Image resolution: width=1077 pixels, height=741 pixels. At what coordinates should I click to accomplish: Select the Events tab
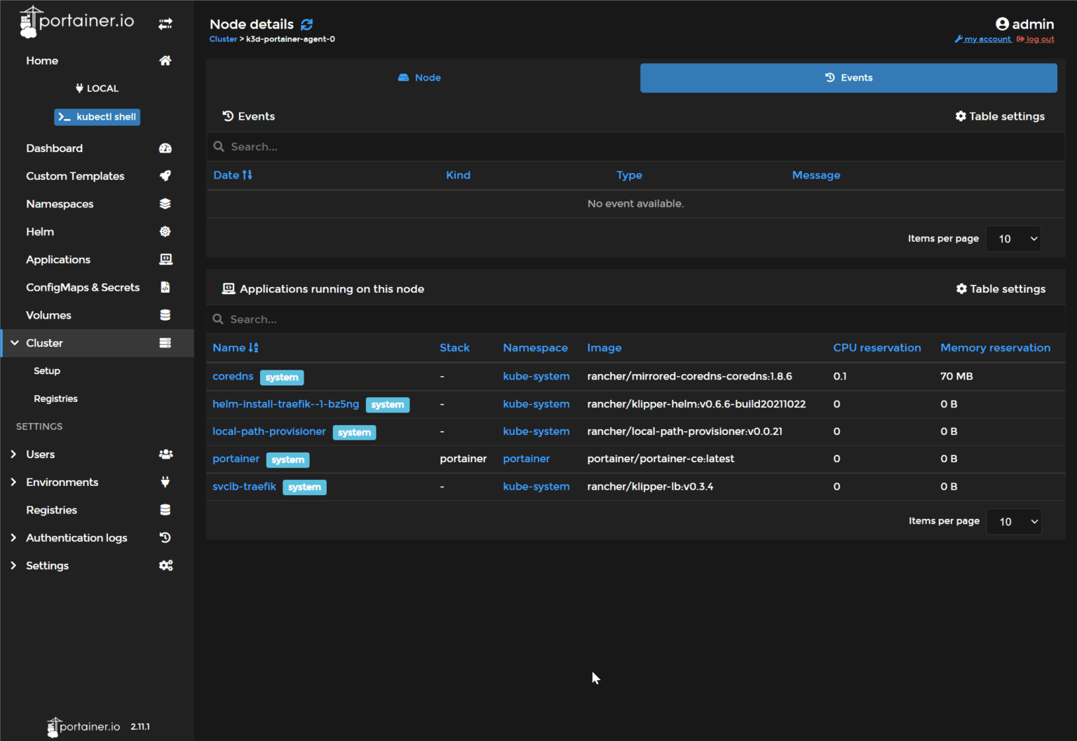[x=848, y=78]
